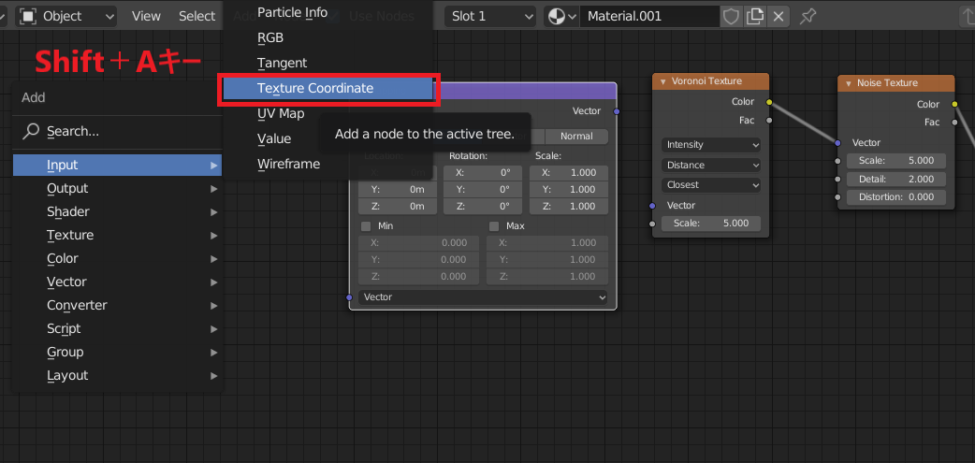
Task: Click Voronoi Texture Fac output socket
Action: (769, 120)
